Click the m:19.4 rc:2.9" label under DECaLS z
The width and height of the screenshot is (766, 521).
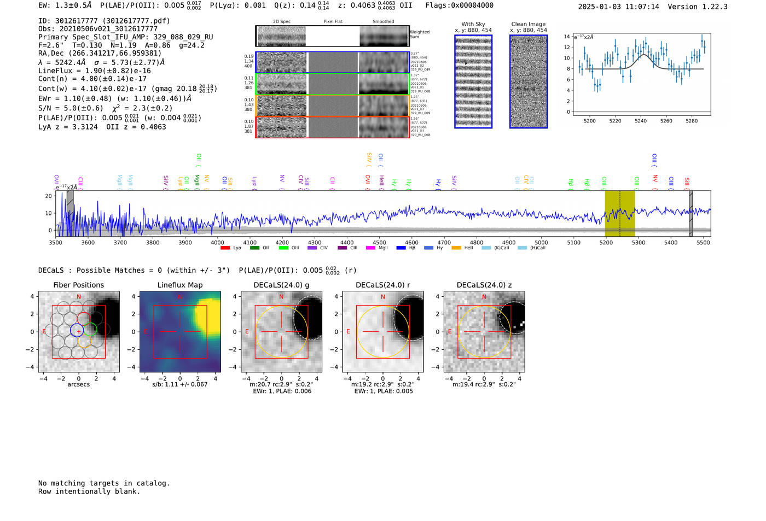pyautogui.click(x=484, y=384)
